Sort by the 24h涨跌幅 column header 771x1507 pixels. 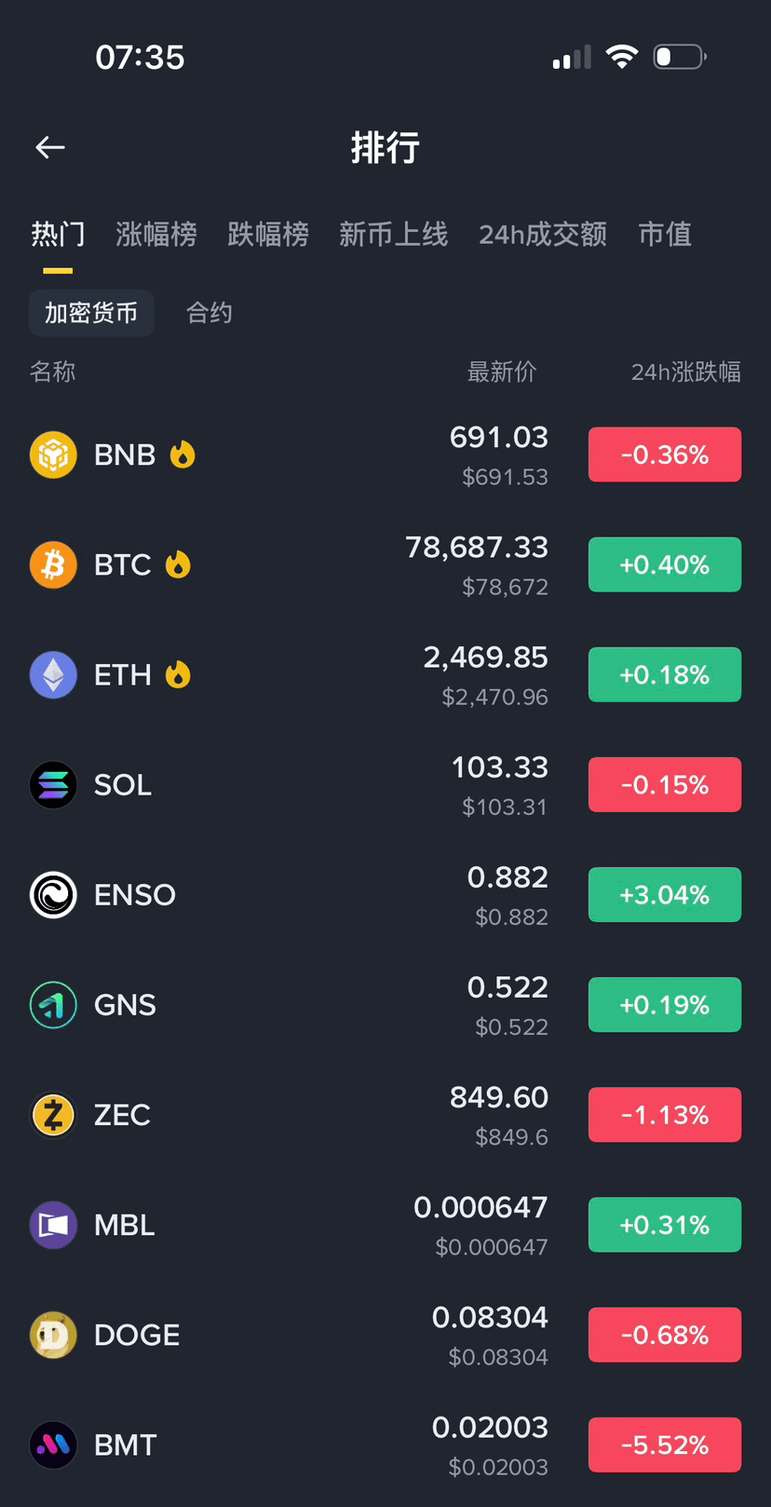tap(686, 372)
